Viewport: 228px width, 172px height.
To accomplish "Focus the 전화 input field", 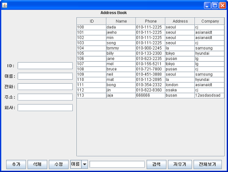I will pos(45,87).
